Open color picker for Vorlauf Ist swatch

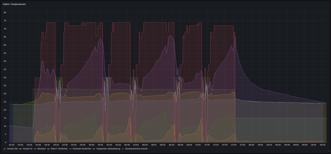click(21, 149)
